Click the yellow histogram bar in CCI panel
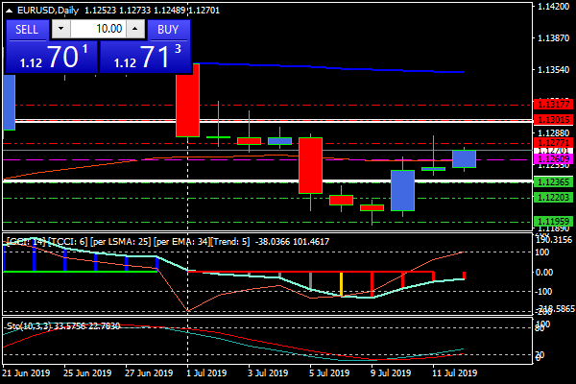The image size is (576, 384). pyautogui.click(x=341, y=284)
